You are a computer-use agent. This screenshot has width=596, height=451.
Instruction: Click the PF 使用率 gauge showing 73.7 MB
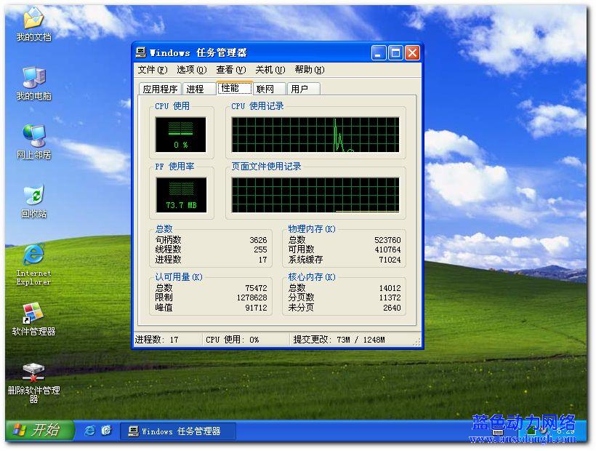(181, 195)
